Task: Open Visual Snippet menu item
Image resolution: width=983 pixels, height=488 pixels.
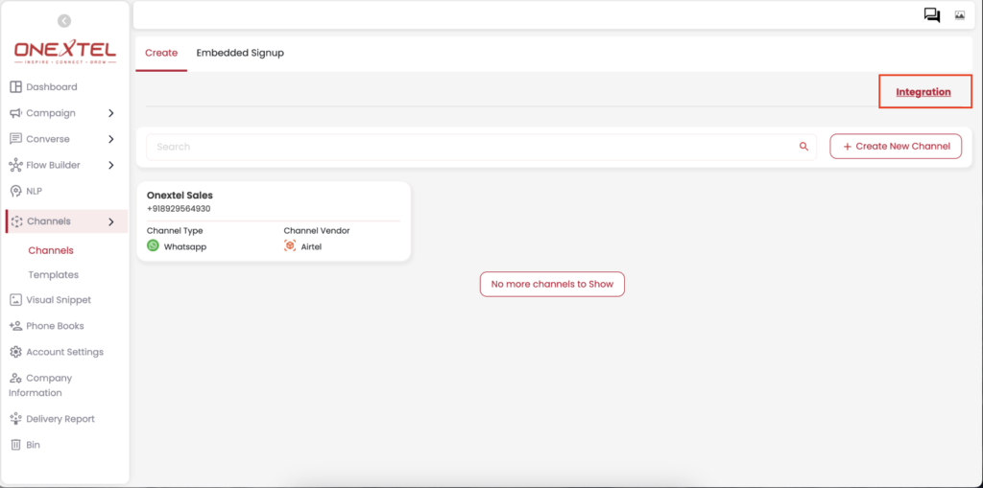Action: pyautogui.click(x=59, y=300)
